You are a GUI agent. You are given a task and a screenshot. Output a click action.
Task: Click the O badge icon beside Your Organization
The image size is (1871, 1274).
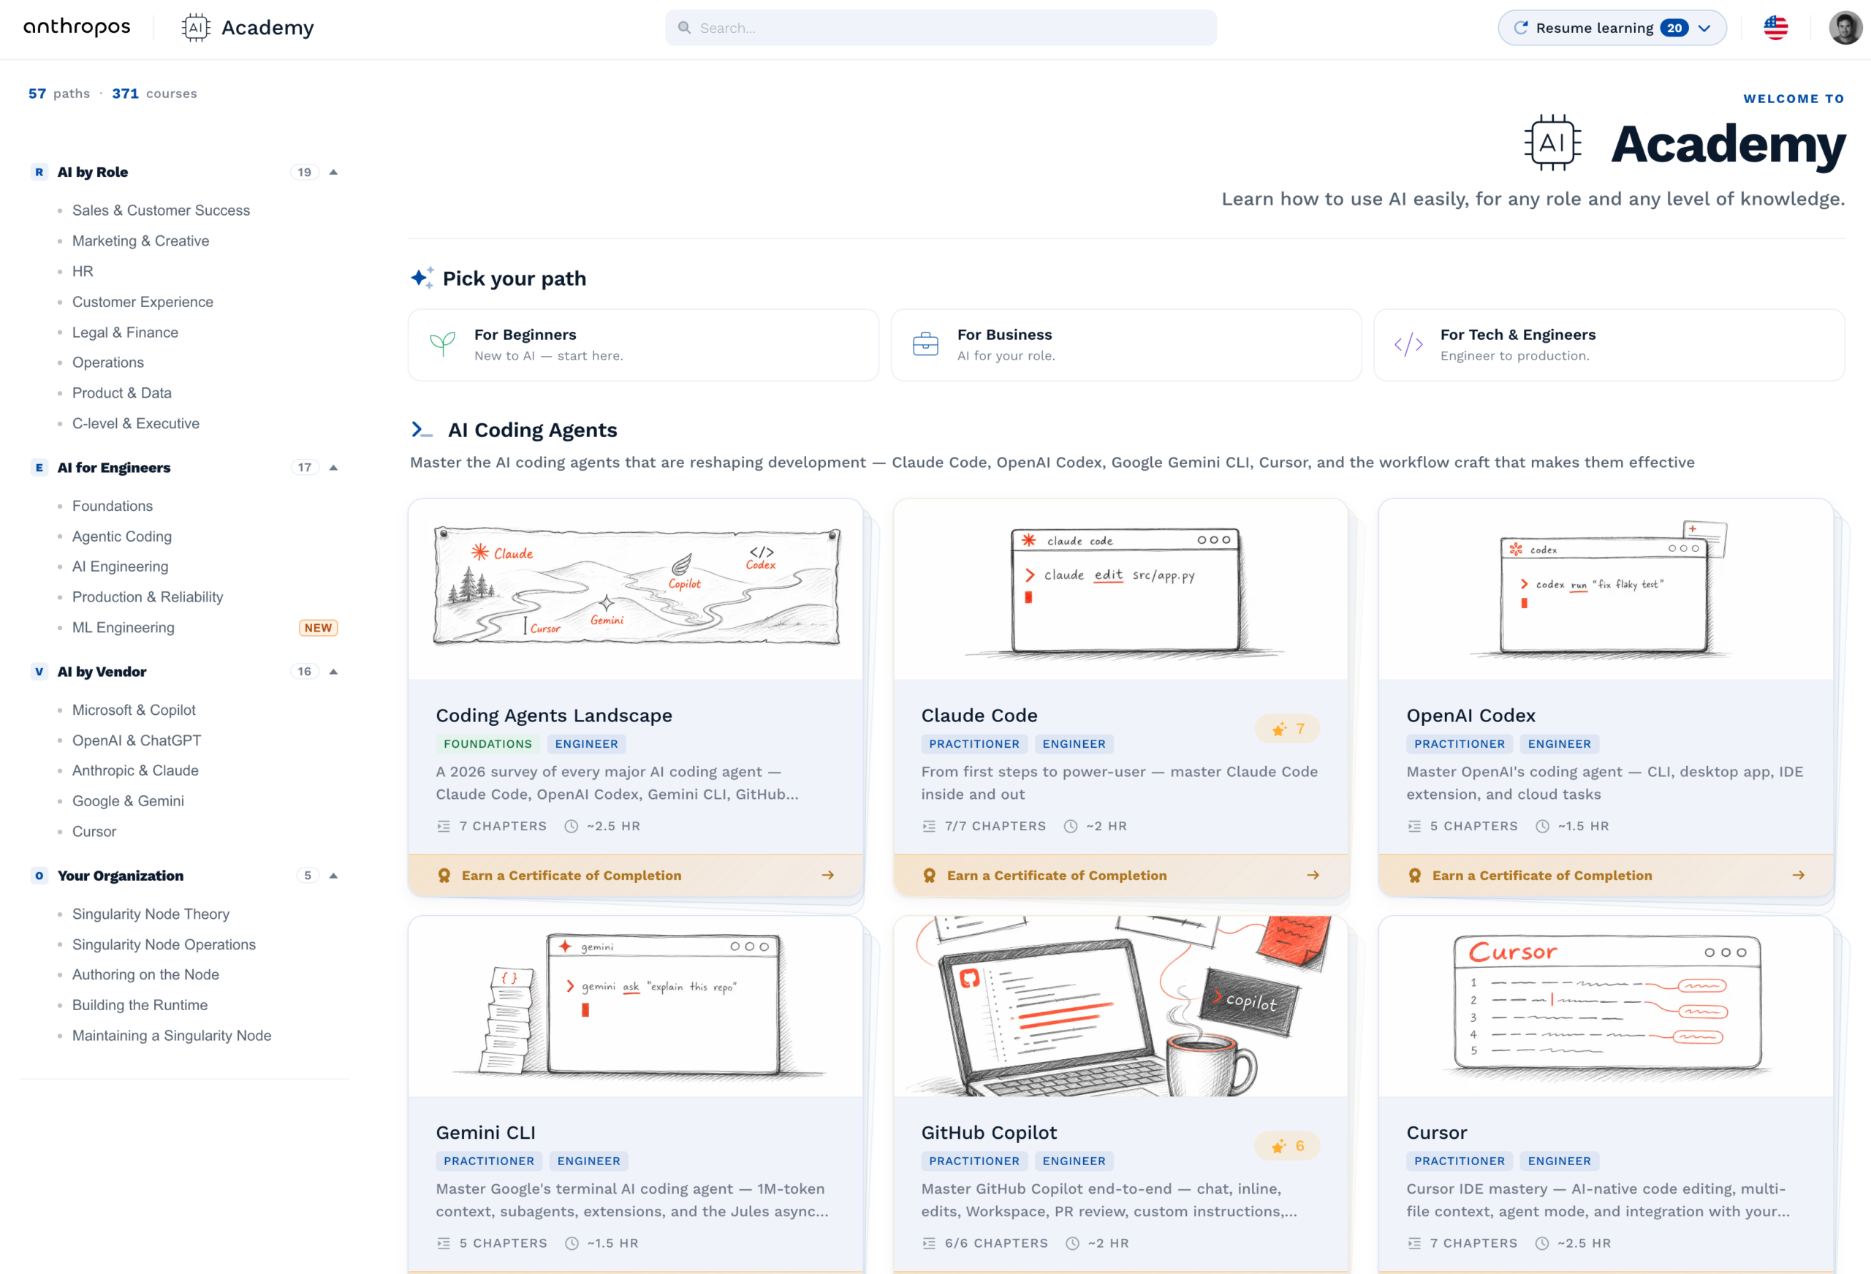(x=39, y=876)
